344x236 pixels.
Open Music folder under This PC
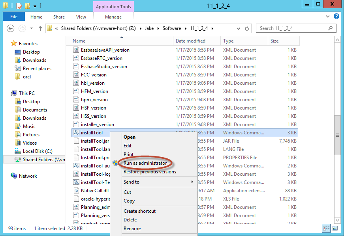pos(29,126)
